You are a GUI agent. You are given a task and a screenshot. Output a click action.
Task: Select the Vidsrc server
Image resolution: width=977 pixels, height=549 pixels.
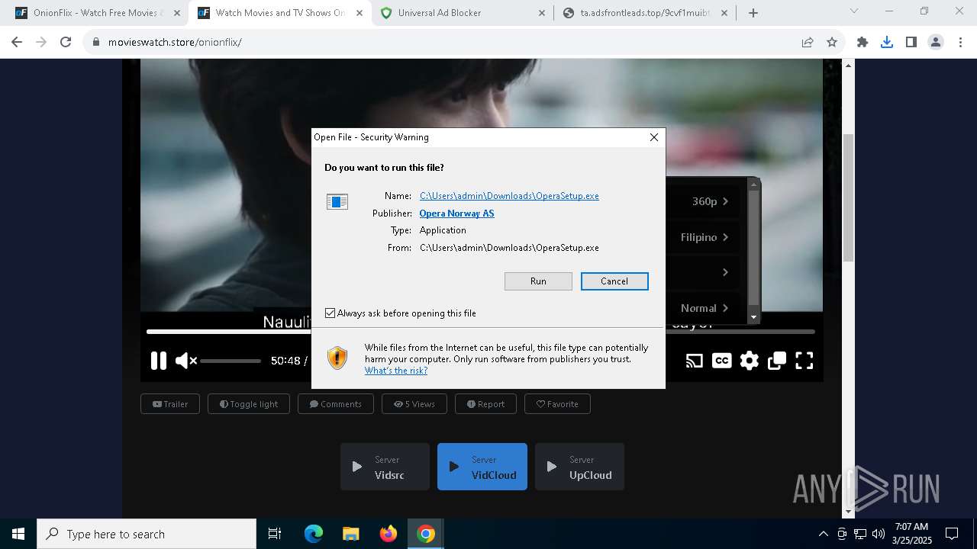point(385,467)
